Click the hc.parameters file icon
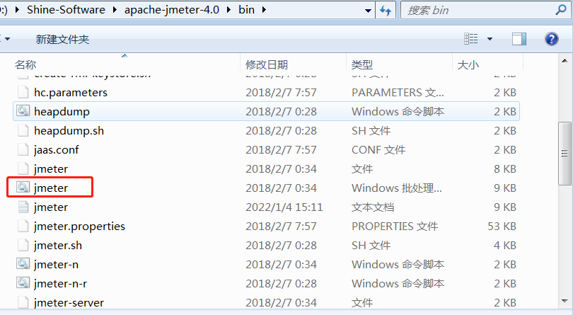The height and width of the screenshot is (315, 573). [23, 92]
